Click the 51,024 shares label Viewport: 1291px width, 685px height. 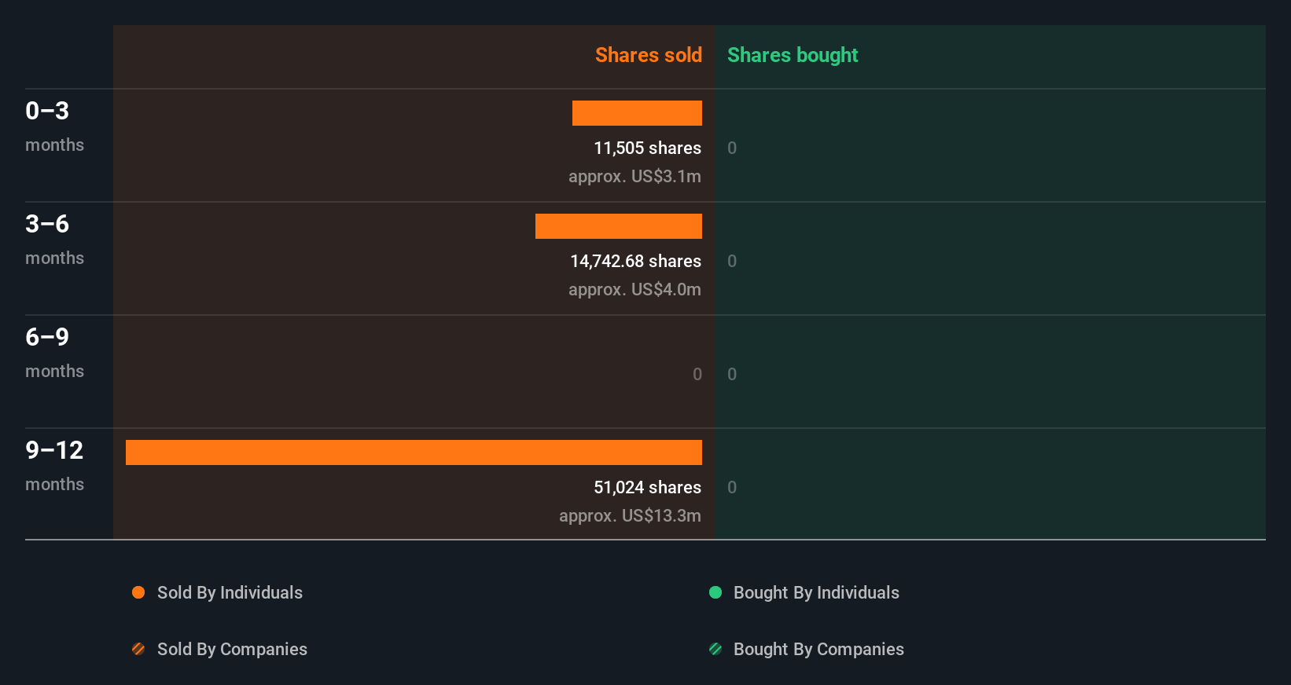[x=647, y=487]
